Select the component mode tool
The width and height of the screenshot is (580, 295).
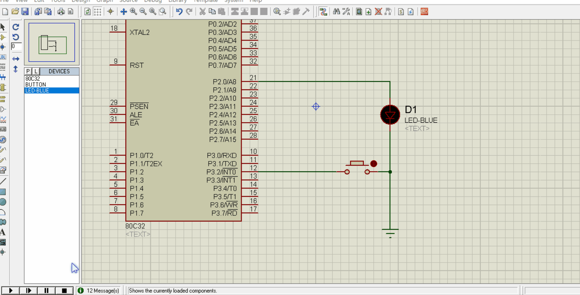(3, 37)
